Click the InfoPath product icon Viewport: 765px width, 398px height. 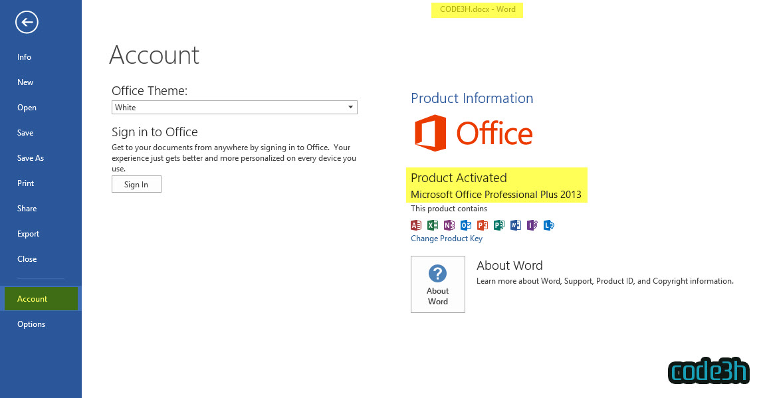(532, 225)
